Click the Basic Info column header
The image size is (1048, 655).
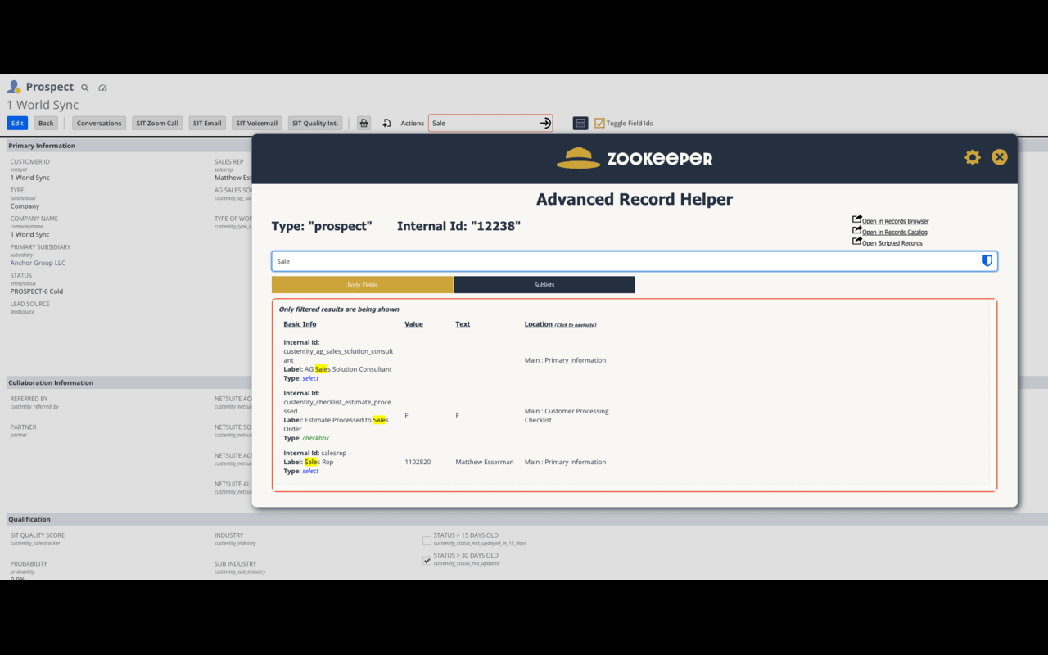tap(300, 324)
